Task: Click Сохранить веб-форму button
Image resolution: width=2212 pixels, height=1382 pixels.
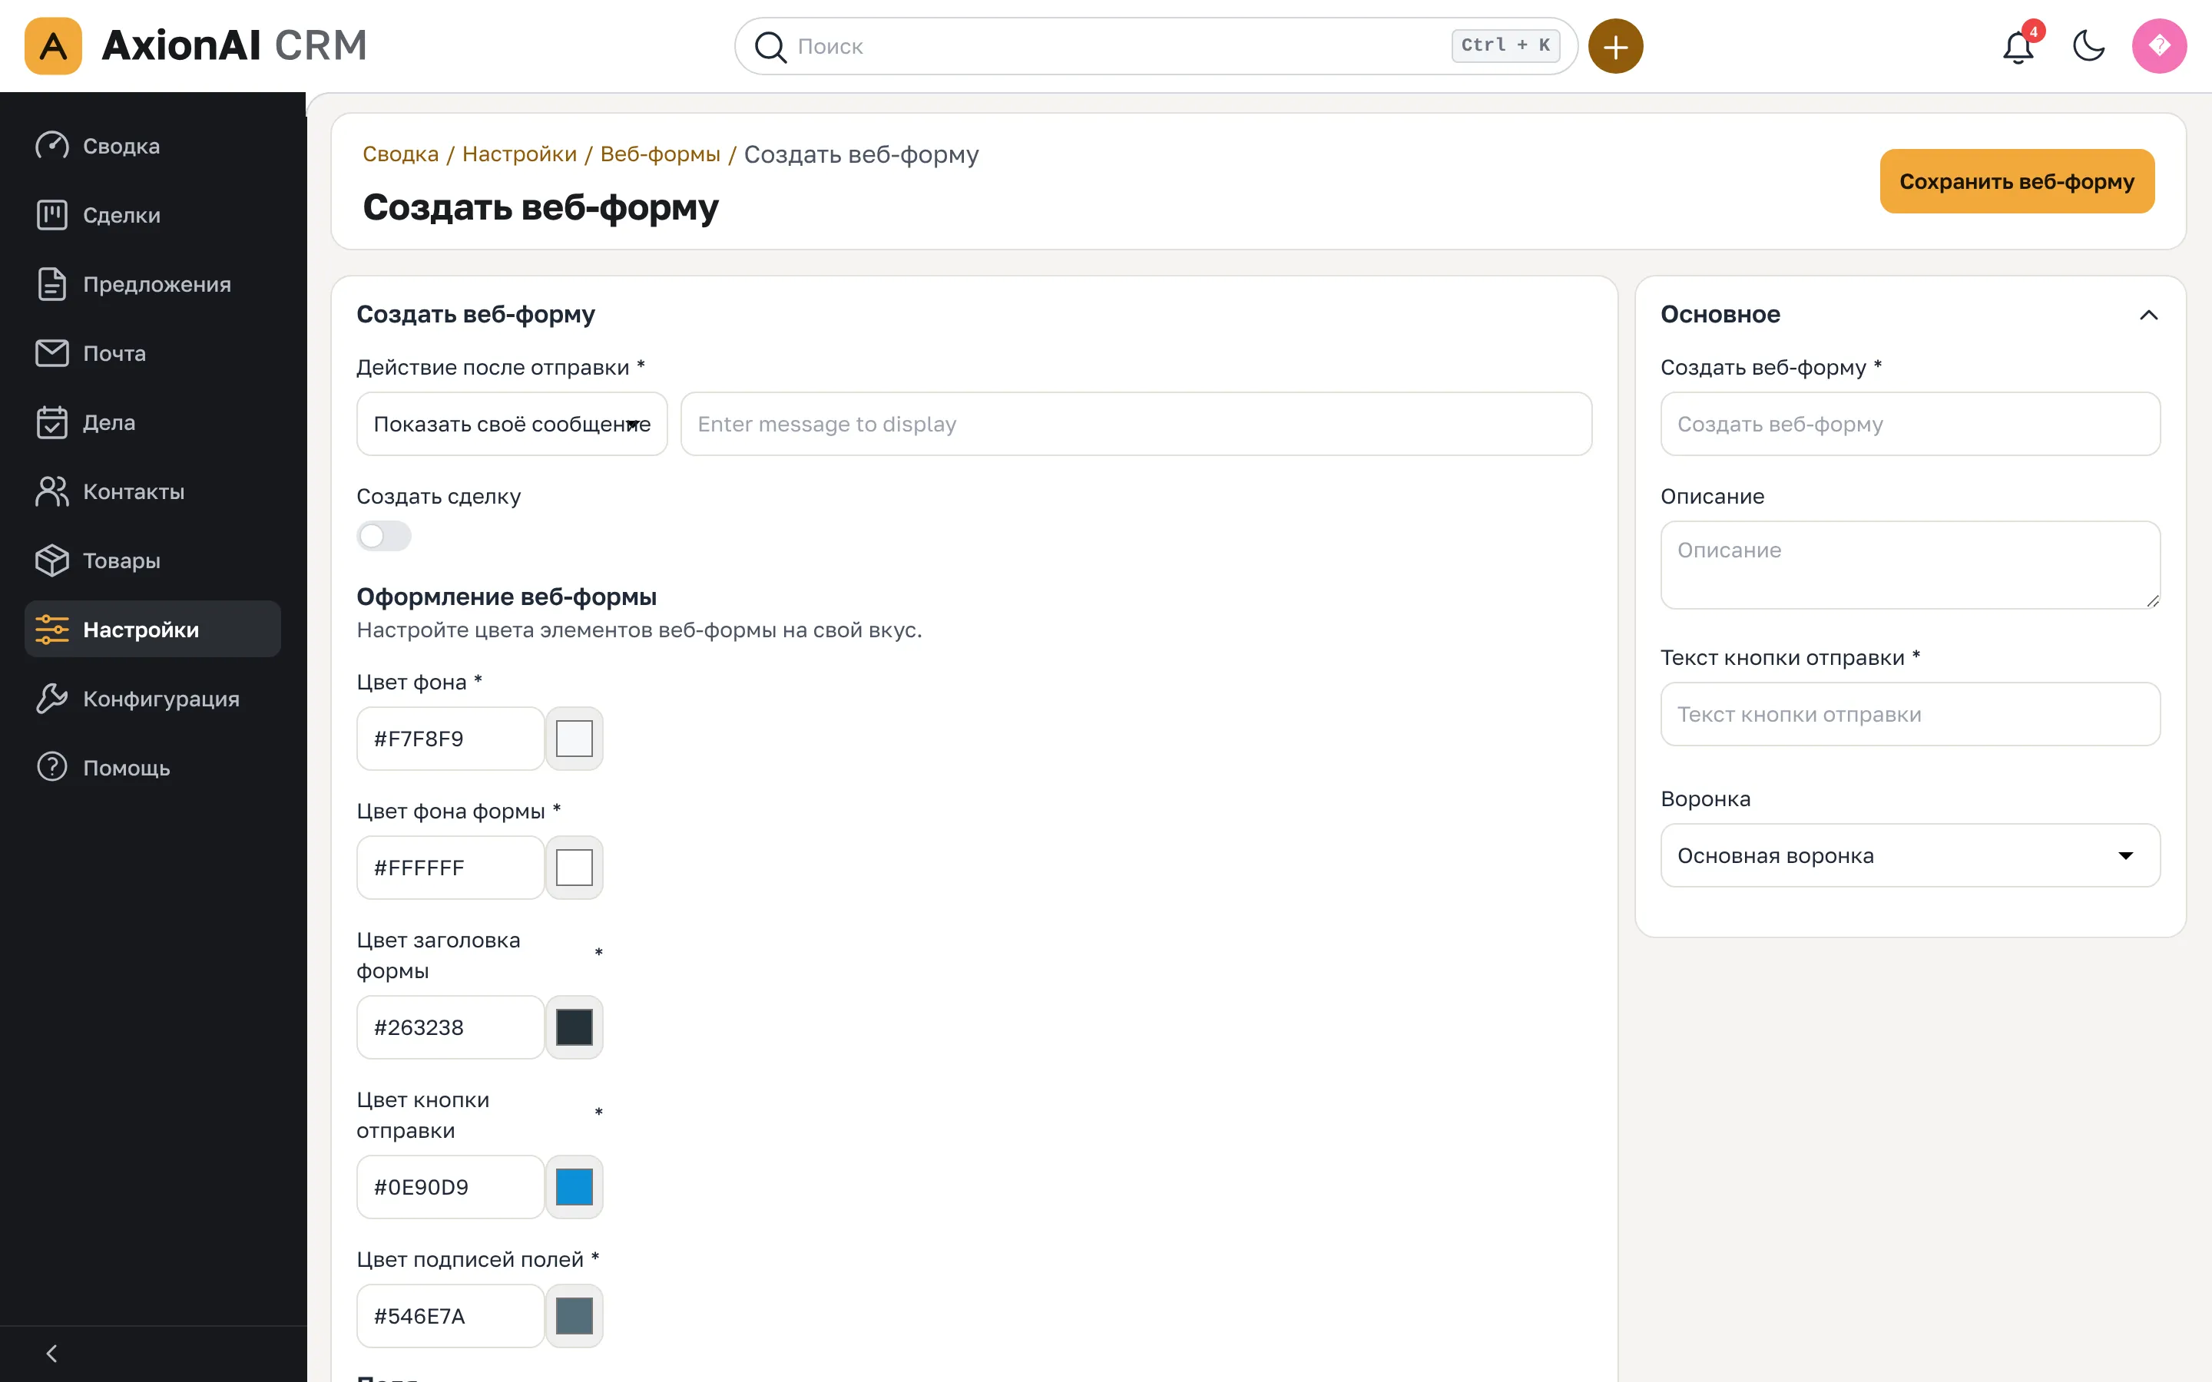Action: [2018, 181]
